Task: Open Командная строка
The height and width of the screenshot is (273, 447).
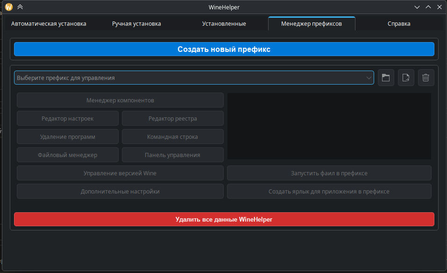Action: (172, 137)
